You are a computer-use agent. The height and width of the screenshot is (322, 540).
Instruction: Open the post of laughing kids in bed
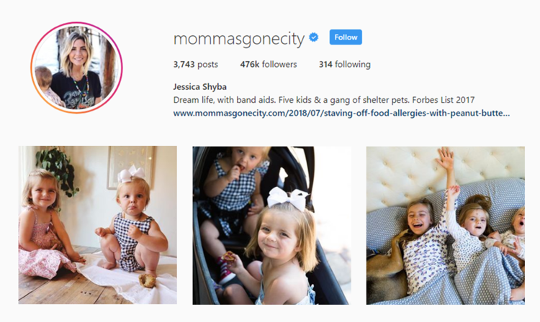coord(445,226)
